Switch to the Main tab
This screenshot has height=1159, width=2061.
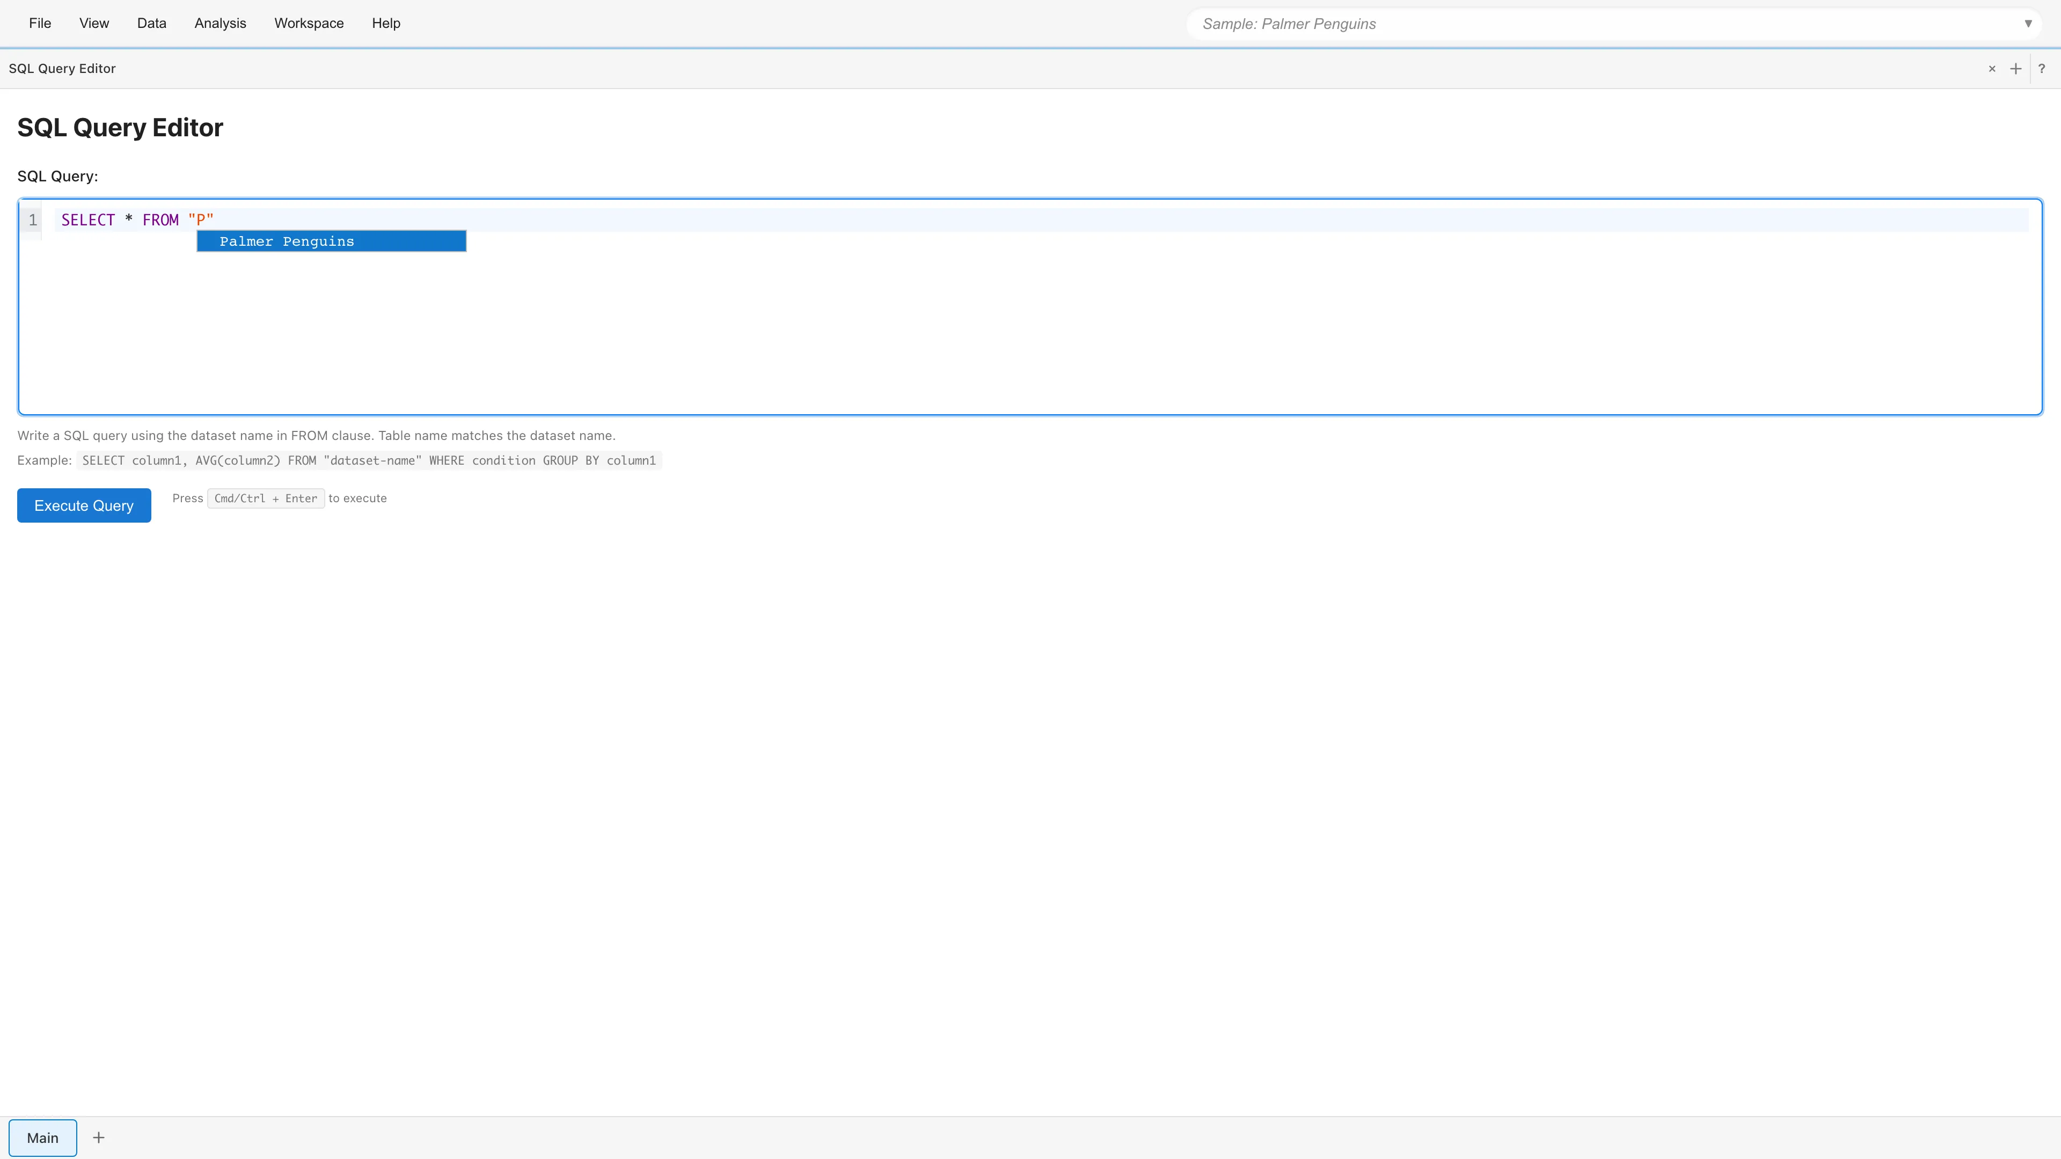pyautogui.click(x=42, y=1138)
